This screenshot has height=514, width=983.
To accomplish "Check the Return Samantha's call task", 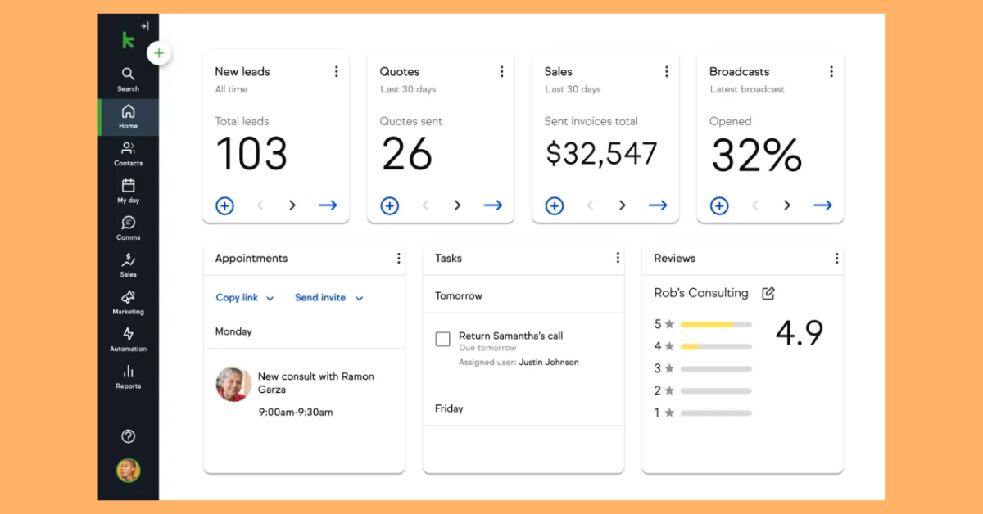I will [442, 339].
